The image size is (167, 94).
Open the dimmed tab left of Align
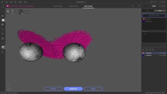tap(146, 6)
